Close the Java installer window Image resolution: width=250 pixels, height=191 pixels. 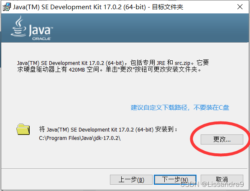[240, 7]
